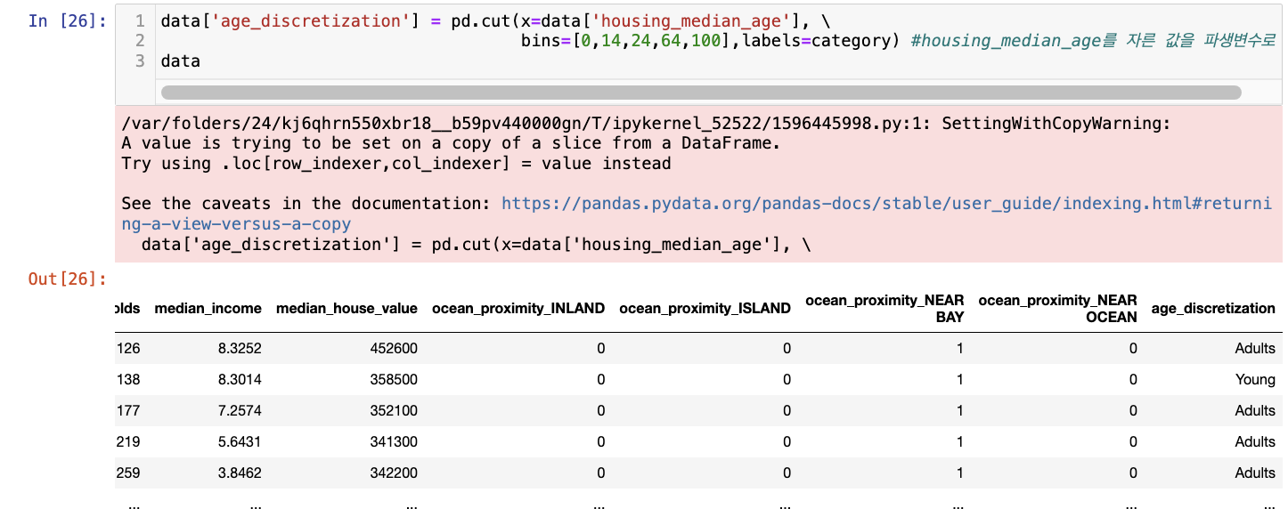Screen dimensions: 1288x509
Task: Select the median_income value 7.2574
Action: click(240, 411)
